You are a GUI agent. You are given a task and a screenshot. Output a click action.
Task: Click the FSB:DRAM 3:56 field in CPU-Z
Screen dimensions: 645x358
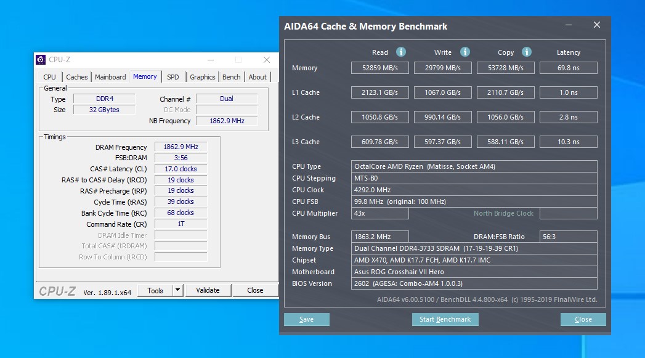pos(181,158)
